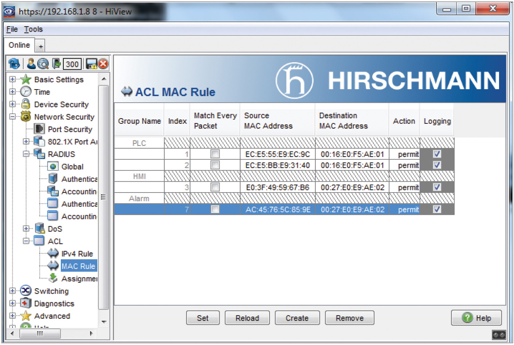Collapse the ACL tree node
Image resolution: width=514 pixels, height=345 pixels.
(26, 241)
